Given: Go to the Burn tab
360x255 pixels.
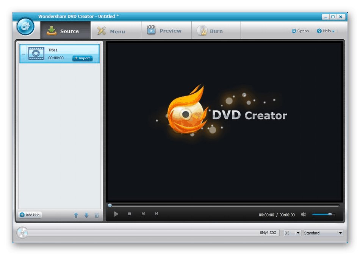Looking at the screenshot, I should coord(216,31).
